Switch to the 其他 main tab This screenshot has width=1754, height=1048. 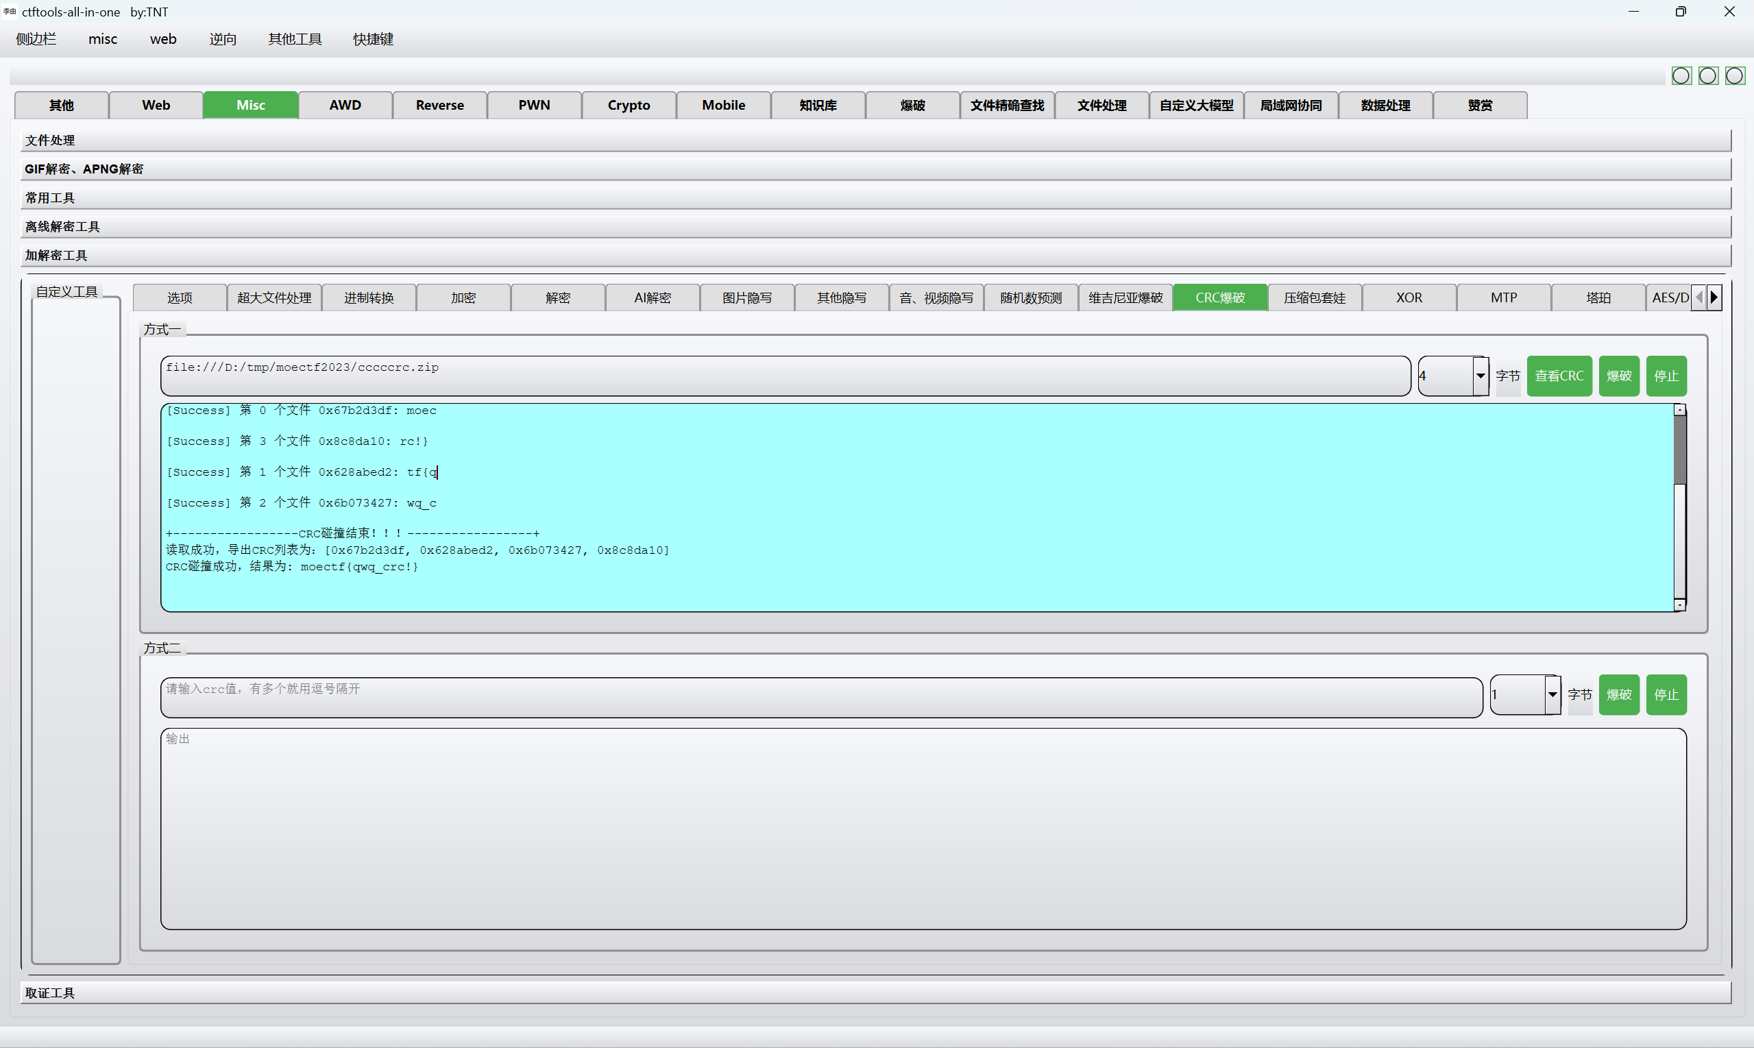tap(62, 106)
